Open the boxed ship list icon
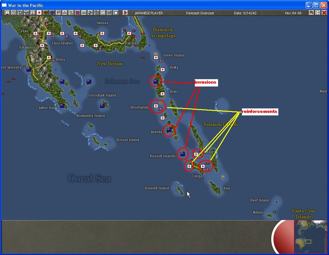 (x=26, y=13)
